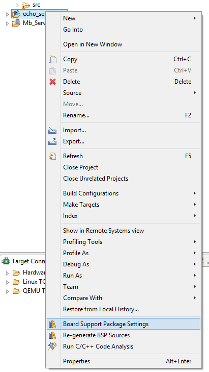Click the Target Conn panel title
Image resolution: width=209 pixels, height=372 pixels.
28,261
